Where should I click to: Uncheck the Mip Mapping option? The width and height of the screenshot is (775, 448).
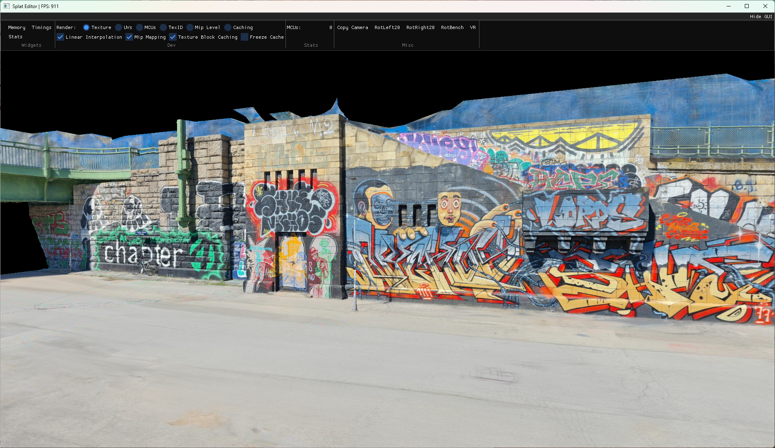click(129, 37)
